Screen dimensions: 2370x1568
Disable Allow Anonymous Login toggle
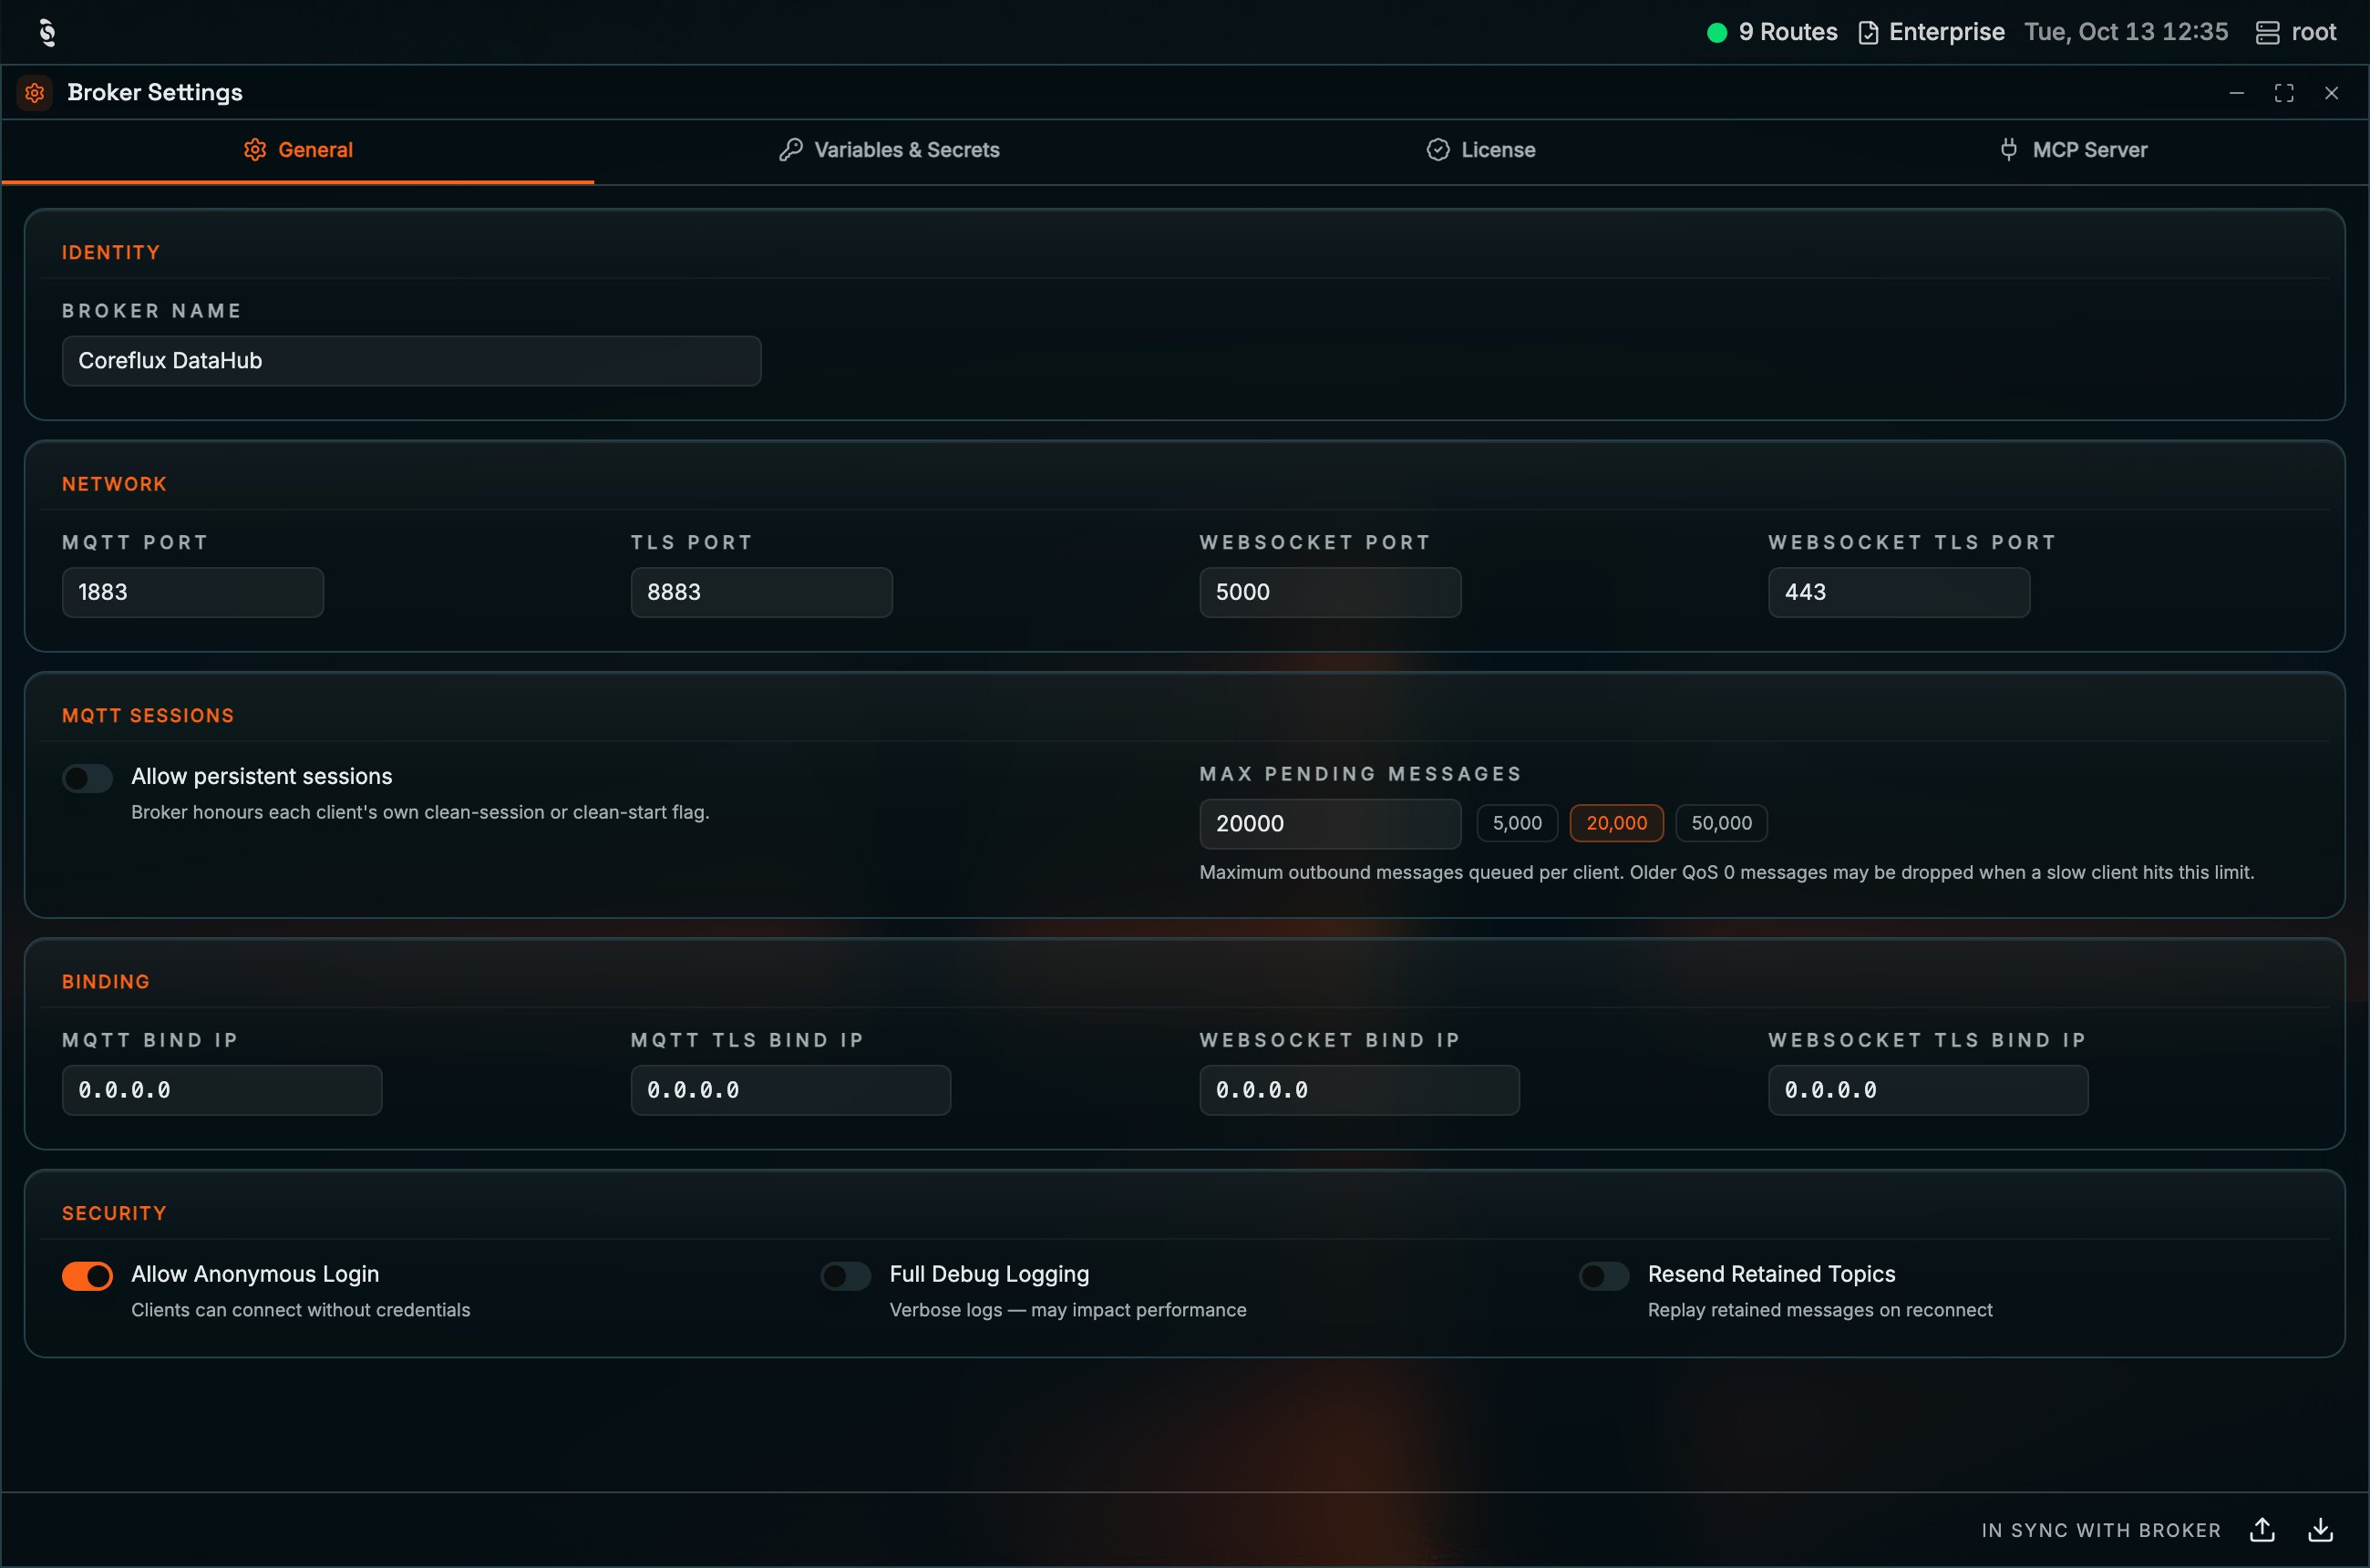[87, 1276]
